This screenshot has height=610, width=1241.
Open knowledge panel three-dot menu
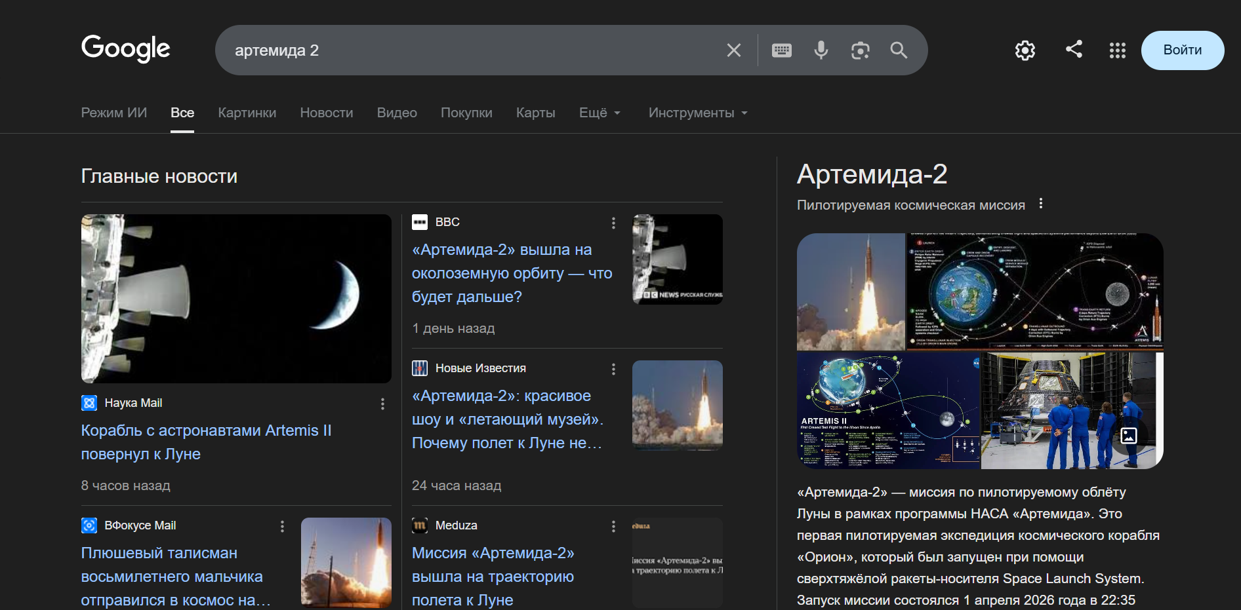1040,204
